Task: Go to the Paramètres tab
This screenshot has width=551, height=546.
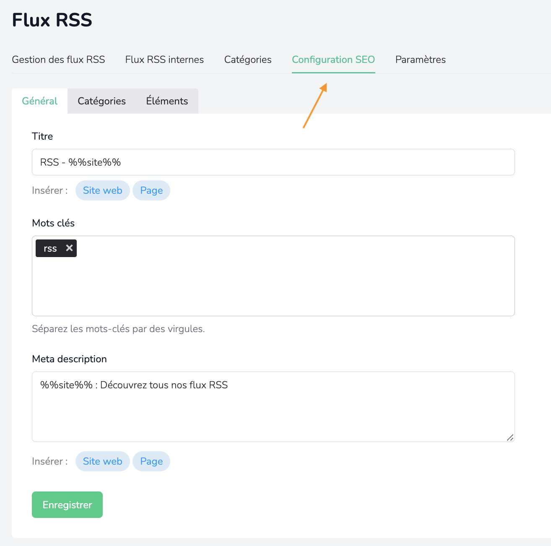Action: pyautogui.click(x=420, y=60)
